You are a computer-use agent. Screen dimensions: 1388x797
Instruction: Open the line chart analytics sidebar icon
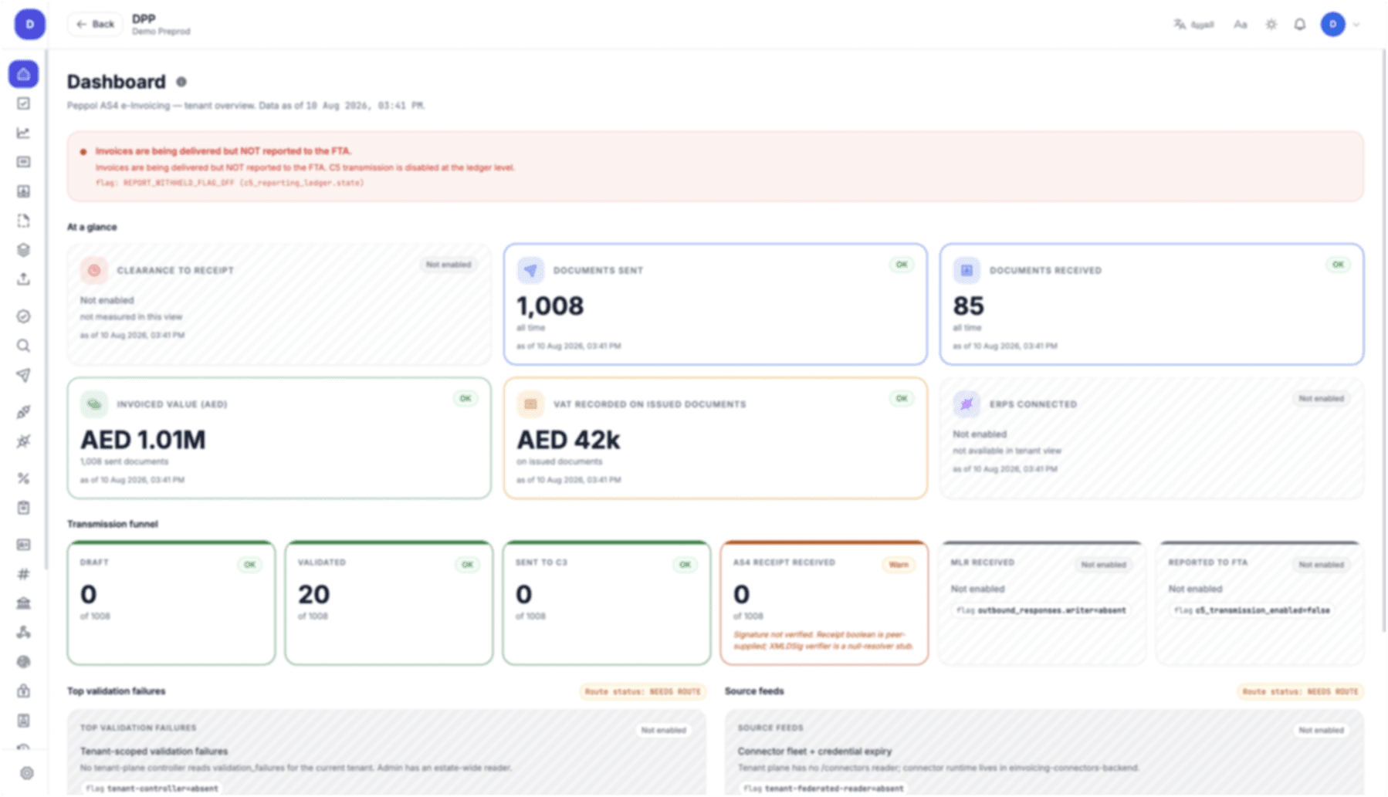(24, 133)
